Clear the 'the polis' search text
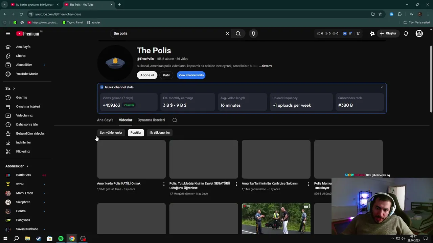 (x=227, y=33)
